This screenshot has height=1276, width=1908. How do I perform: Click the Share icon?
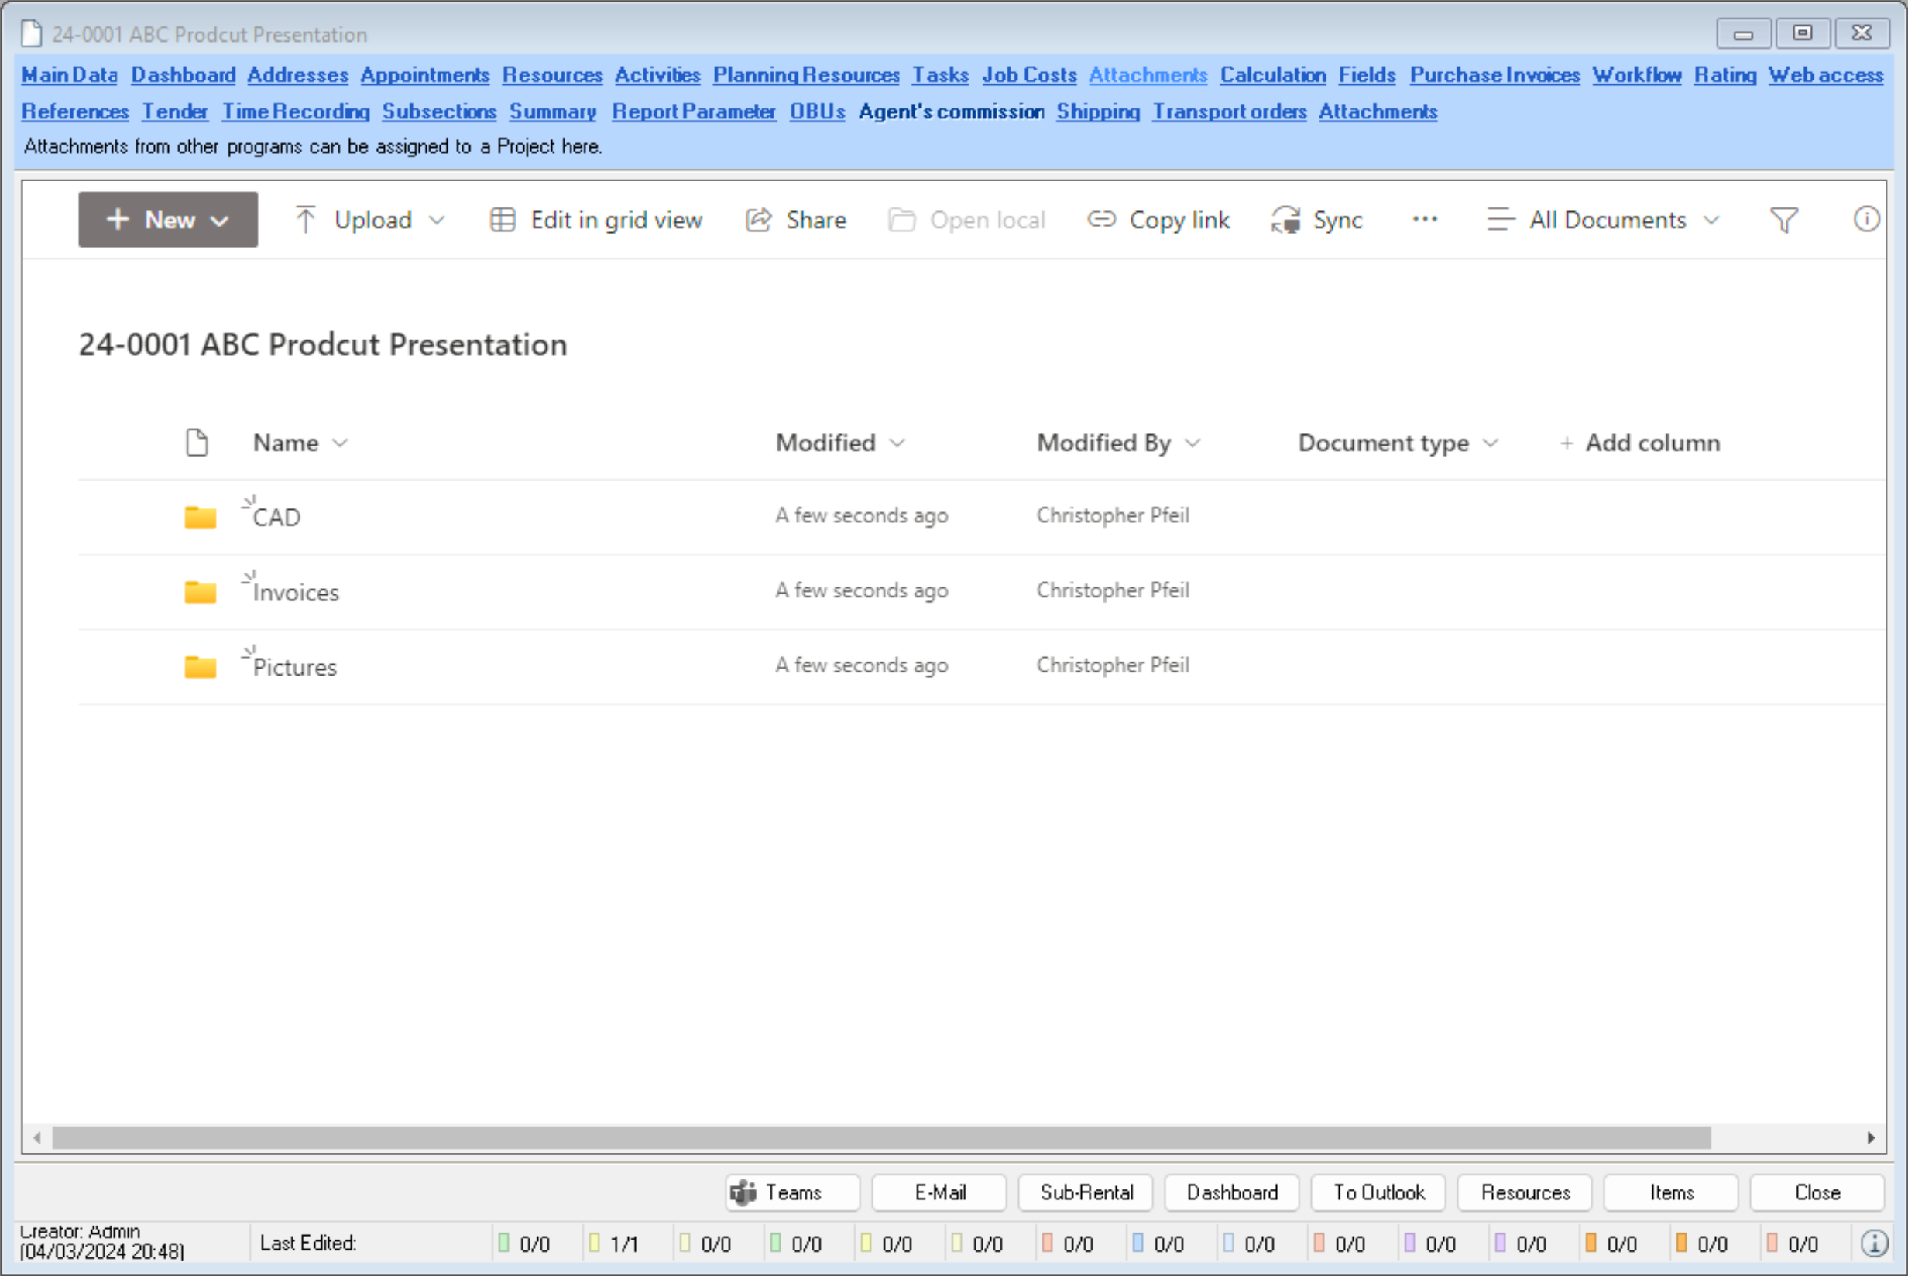coord(758,220)
